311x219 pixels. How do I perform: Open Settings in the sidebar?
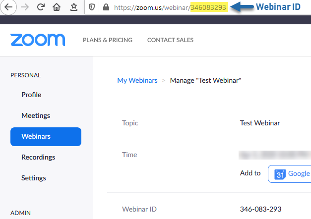(34, 178)
